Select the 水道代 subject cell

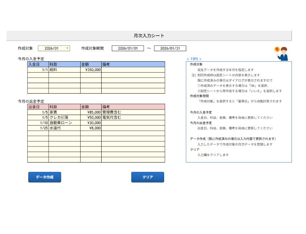(x=64, y=128)
